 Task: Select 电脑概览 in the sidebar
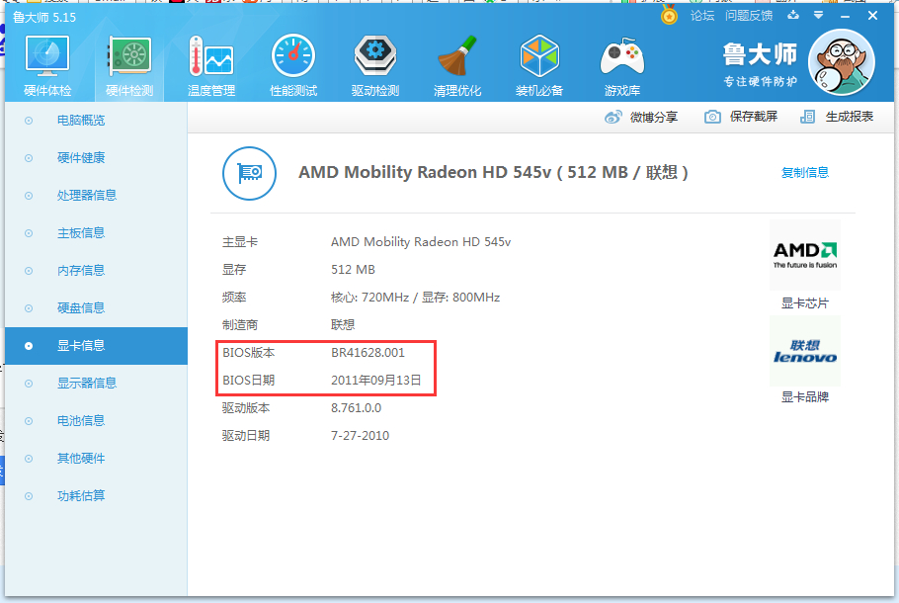(x=97, y=121)
